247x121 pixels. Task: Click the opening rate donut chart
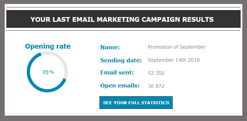click(x=47, y=72)
